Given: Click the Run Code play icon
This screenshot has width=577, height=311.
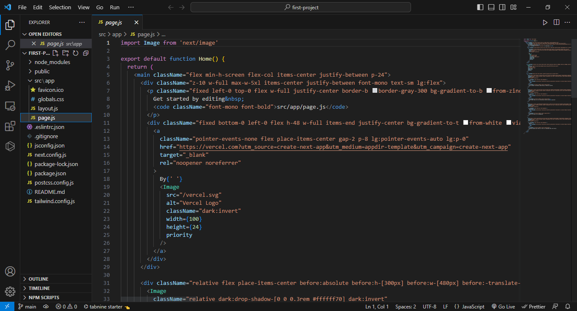Looking at the screenshot, I should pos(545,22).
